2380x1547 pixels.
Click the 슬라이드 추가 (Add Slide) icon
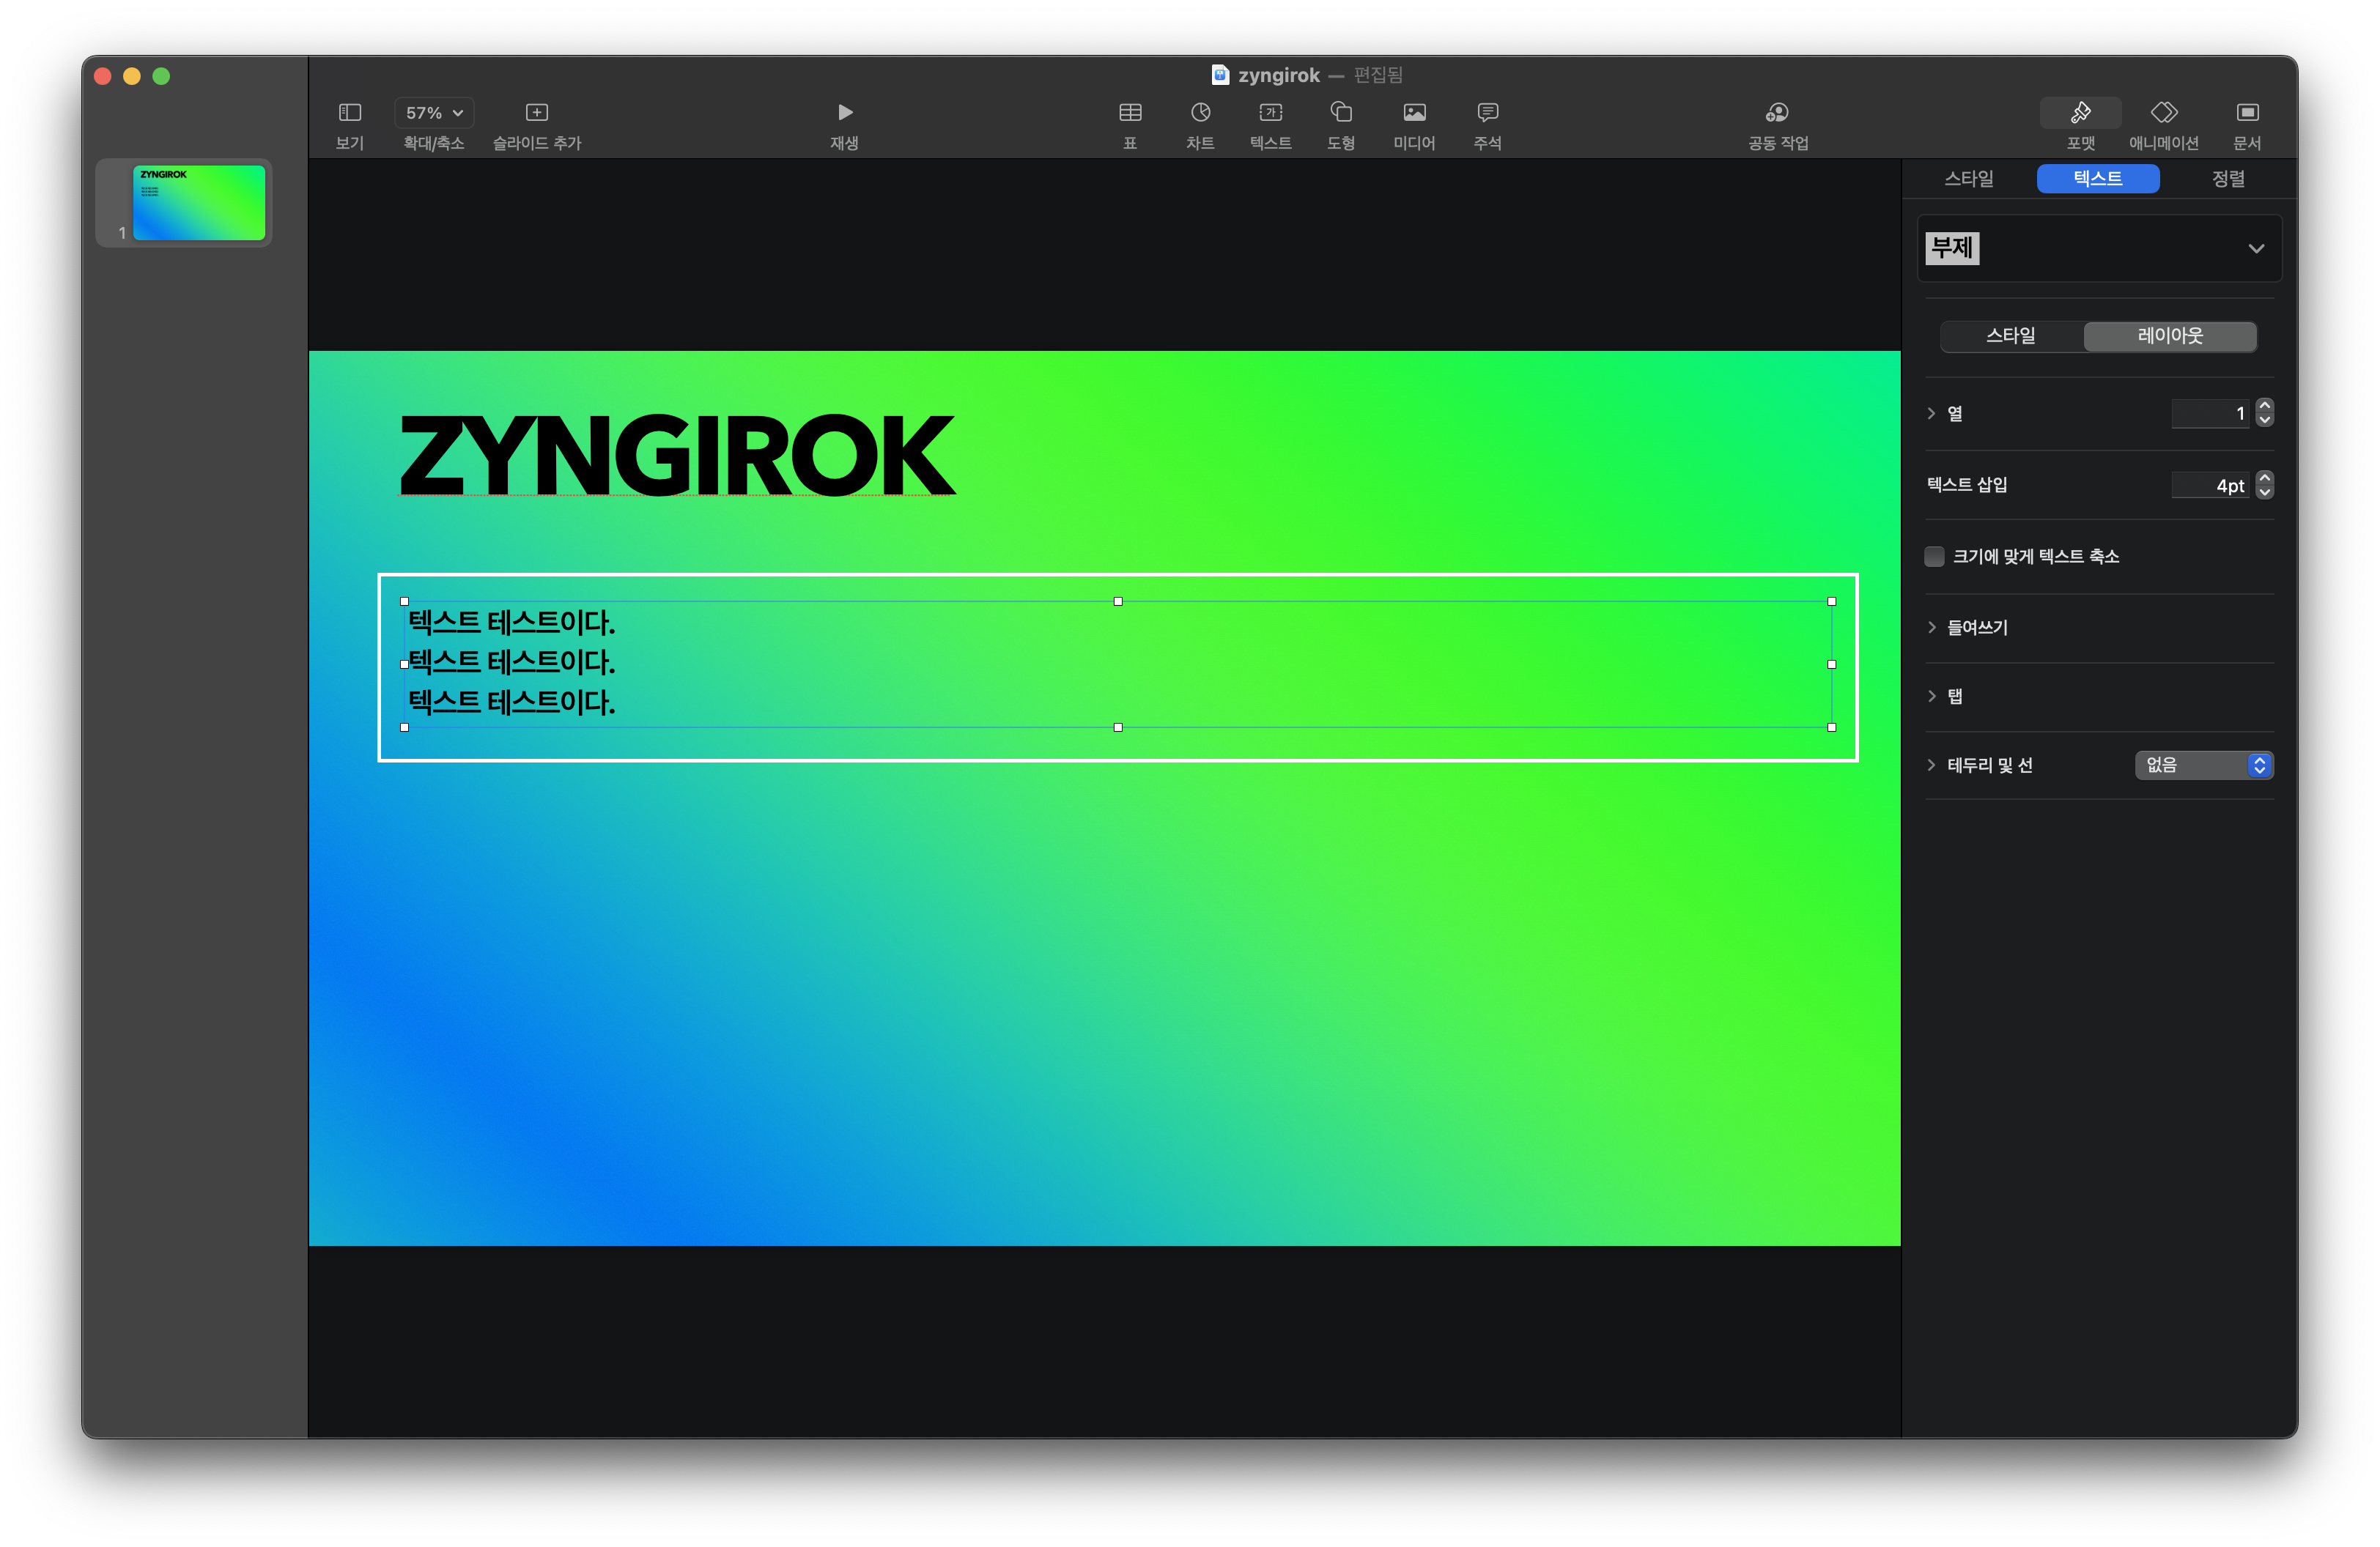(x=536, y=113)
